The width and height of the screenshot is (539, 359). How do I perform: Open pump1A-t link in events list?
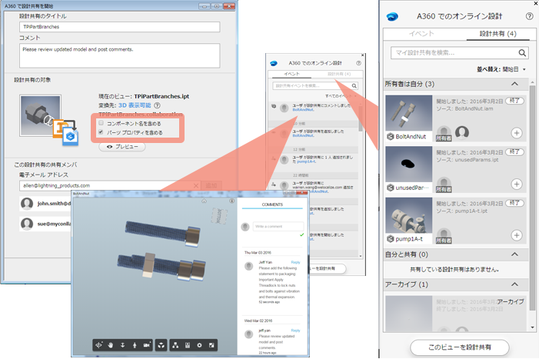tap(306, 161)
